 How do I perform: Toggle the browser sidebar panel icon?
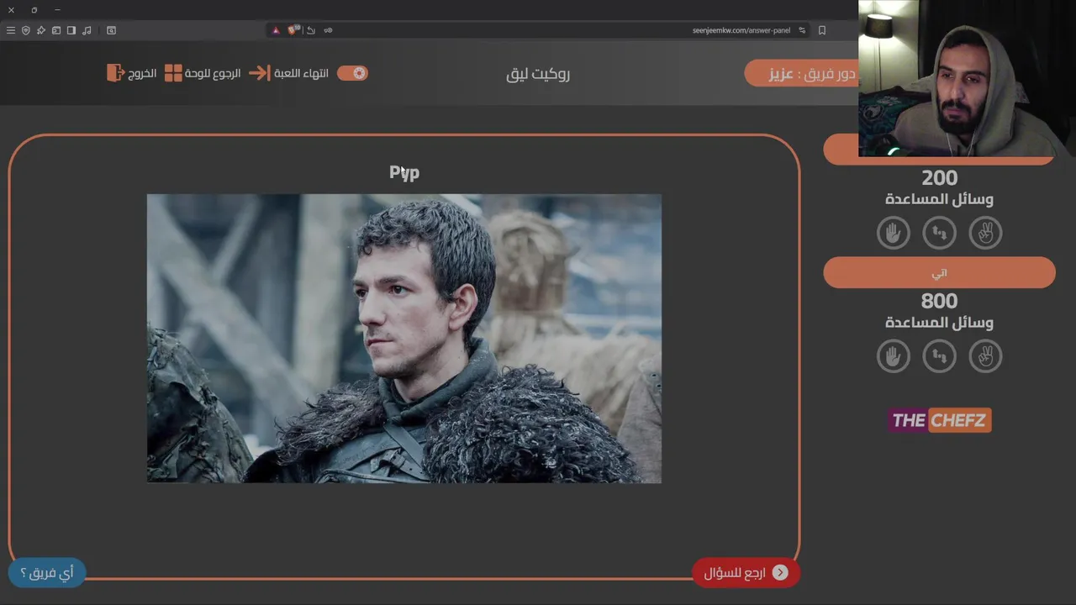click(71, 30)
